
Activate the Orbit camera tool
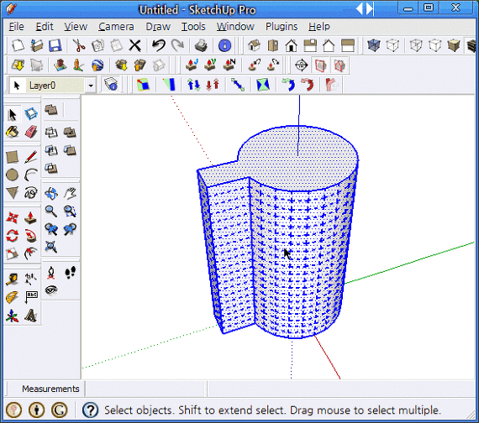[51, 194]
